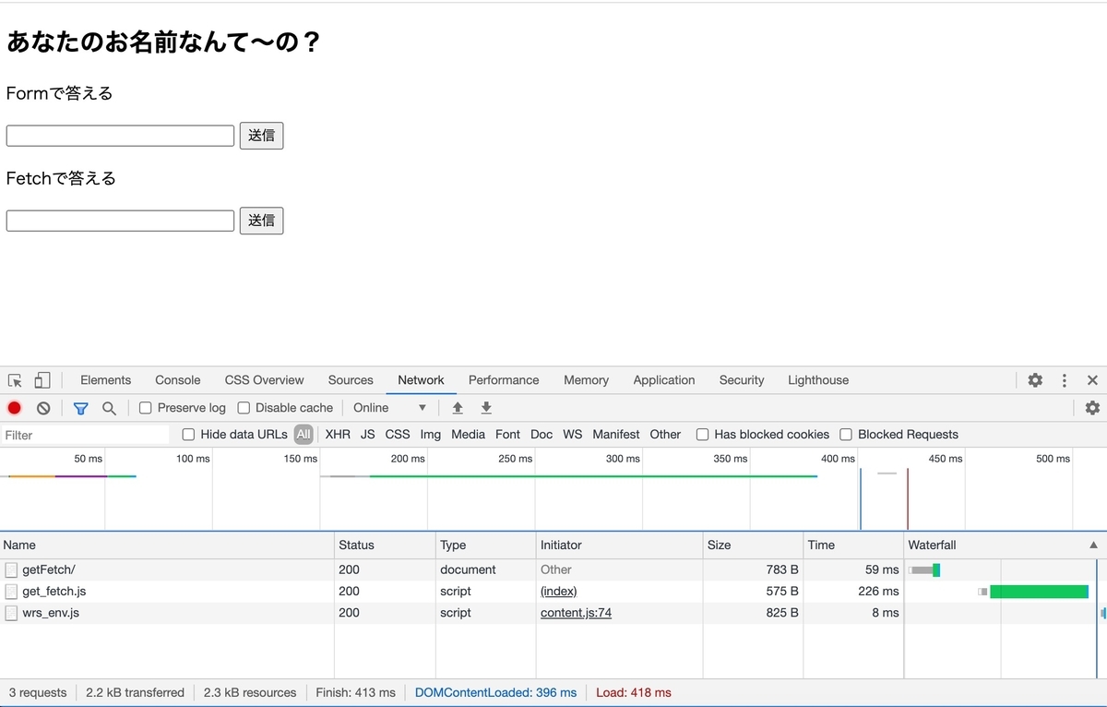Focus the network Filter text box
This screenshot has width=1107, height=707.
pyautogui.click(x=85, y=435)
